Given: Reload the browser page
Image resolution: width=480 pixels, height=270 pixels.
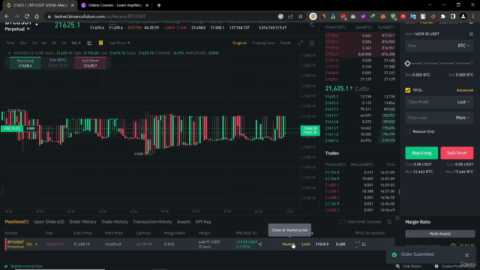Looking at the screenshot, I should click(x=27, y=16).
